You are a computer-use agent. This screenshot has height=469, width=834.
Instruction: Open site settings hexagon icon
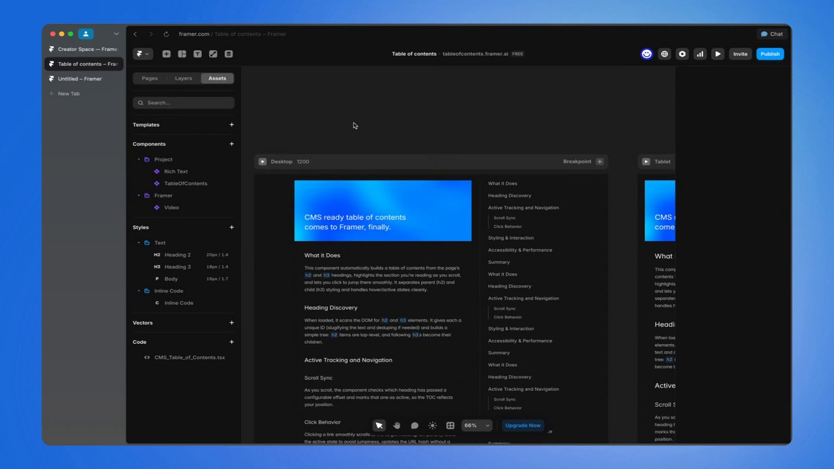[682, 54]
